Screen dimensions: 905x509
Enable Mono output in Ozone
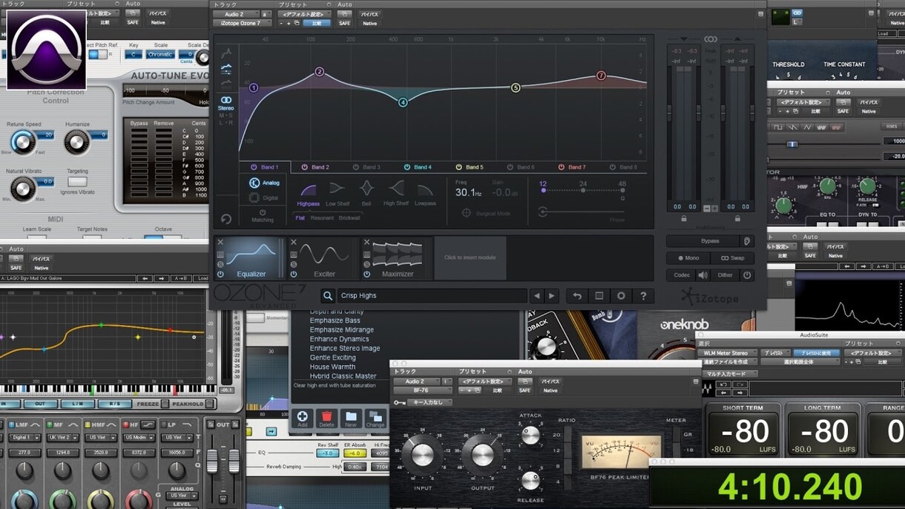pyautogui.click(x=688, y=258)
